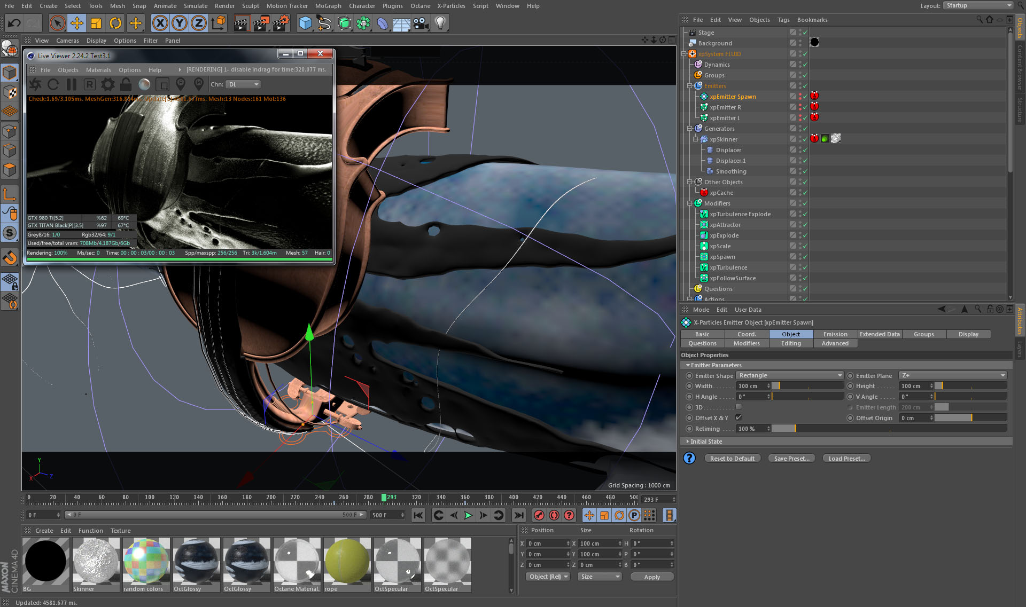Image resolution: width=1026 pixels, height=607 pixels.
Task: Pause the Live Viewer render
Action: tap(72, 84)
